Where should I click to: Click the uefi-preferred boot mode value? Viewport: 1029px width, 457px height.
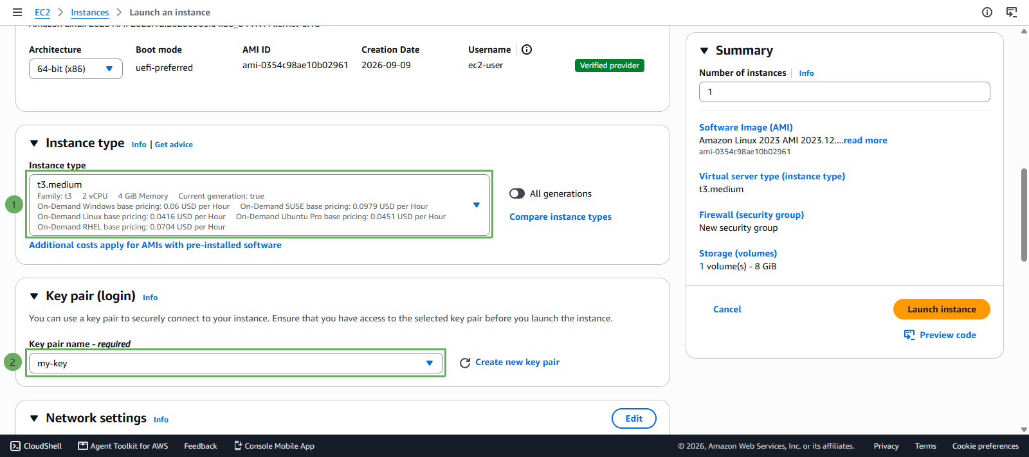[x=164, y=67]
